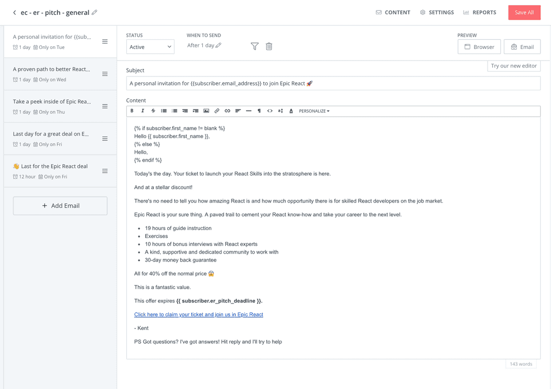Insert a horizontal rule
The height and width of the screenshot is (389, 551).
[x=249, y=111]
